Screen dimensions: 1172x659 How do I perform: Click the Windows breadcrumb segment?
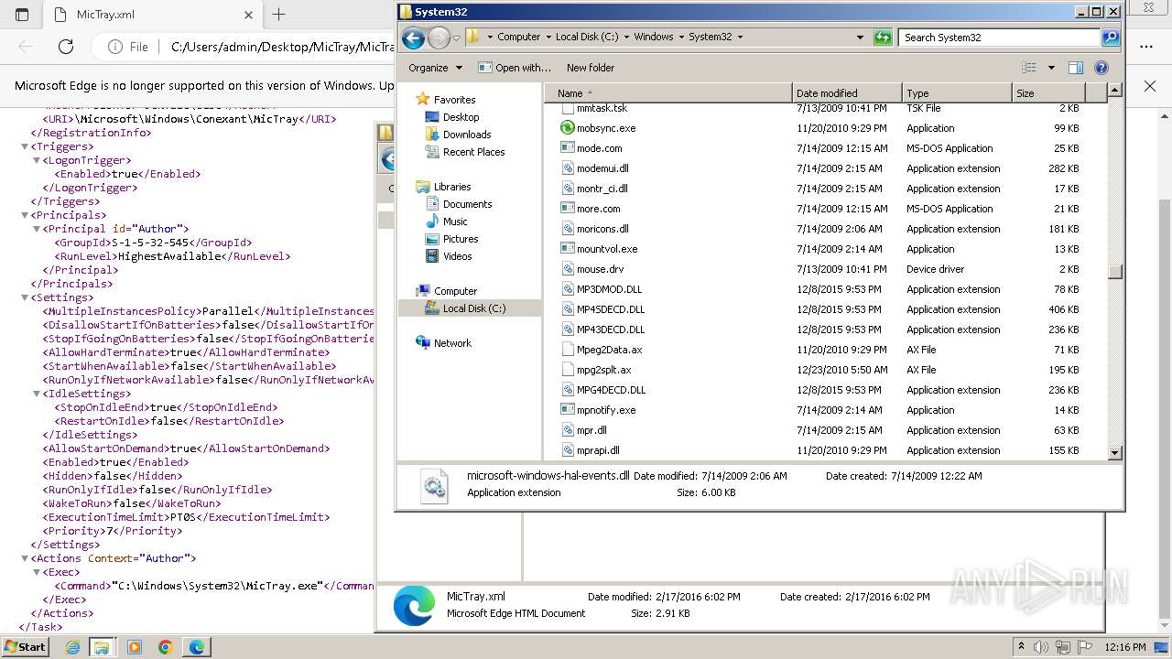tap(653, 38)
